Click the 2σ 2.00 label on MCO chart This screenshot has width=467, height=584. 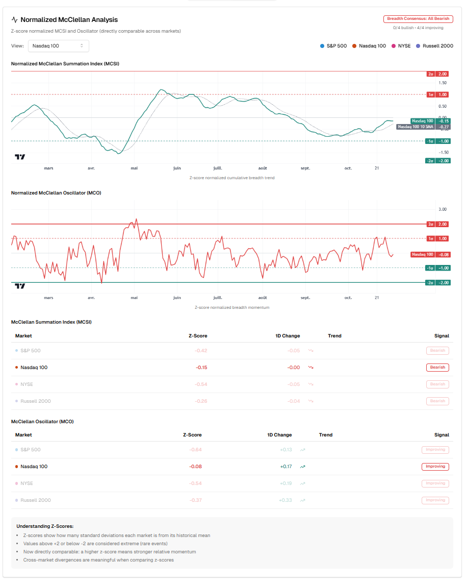[x=437, y=224]
